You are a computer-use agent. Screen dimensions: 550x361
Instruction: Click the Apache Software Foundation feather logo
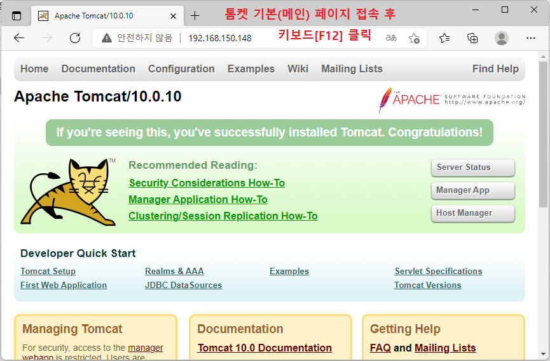[x=452, y=100]
